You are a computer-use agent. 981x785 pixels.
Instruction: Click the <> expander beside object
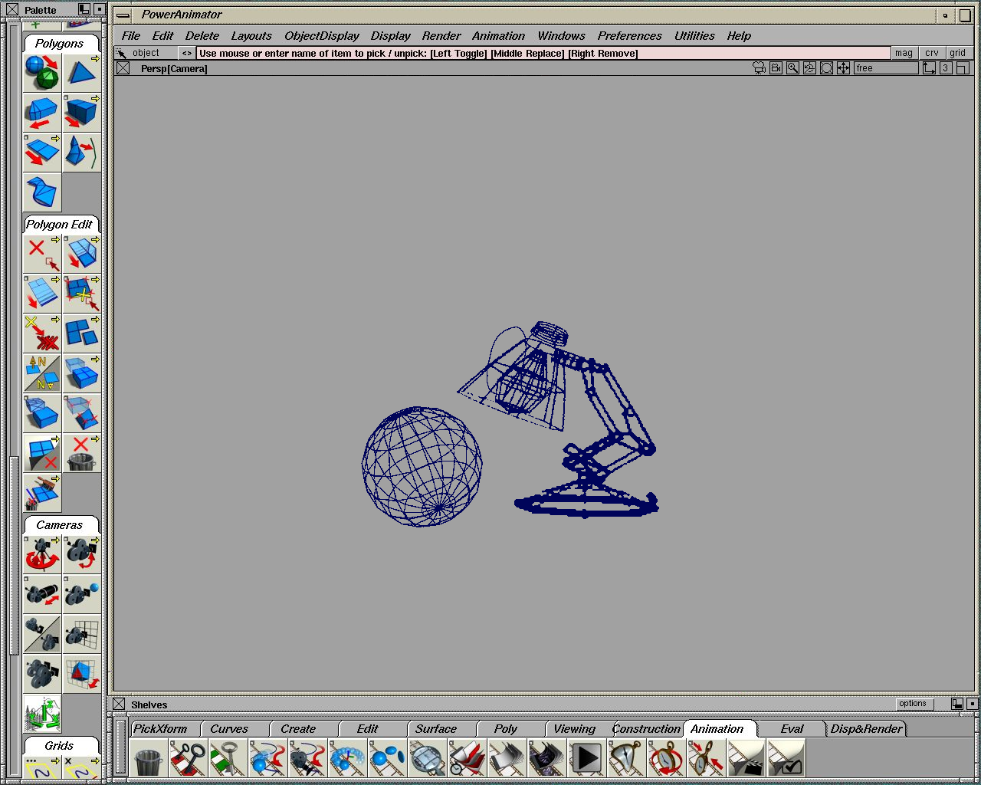click(x=186, y=53)
